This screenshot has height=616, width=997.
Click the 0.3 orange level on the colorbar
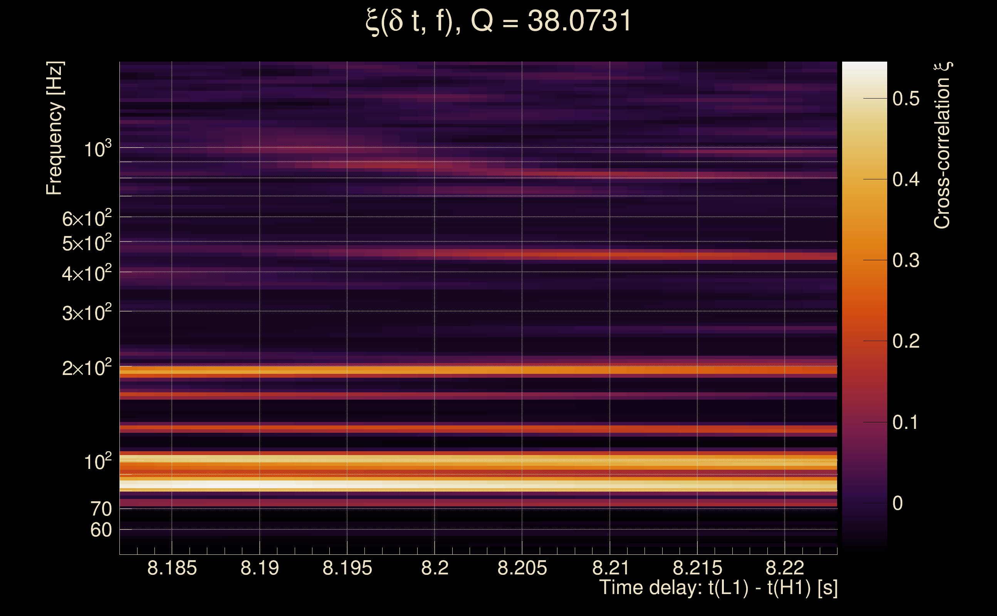[x=864, y=260]
